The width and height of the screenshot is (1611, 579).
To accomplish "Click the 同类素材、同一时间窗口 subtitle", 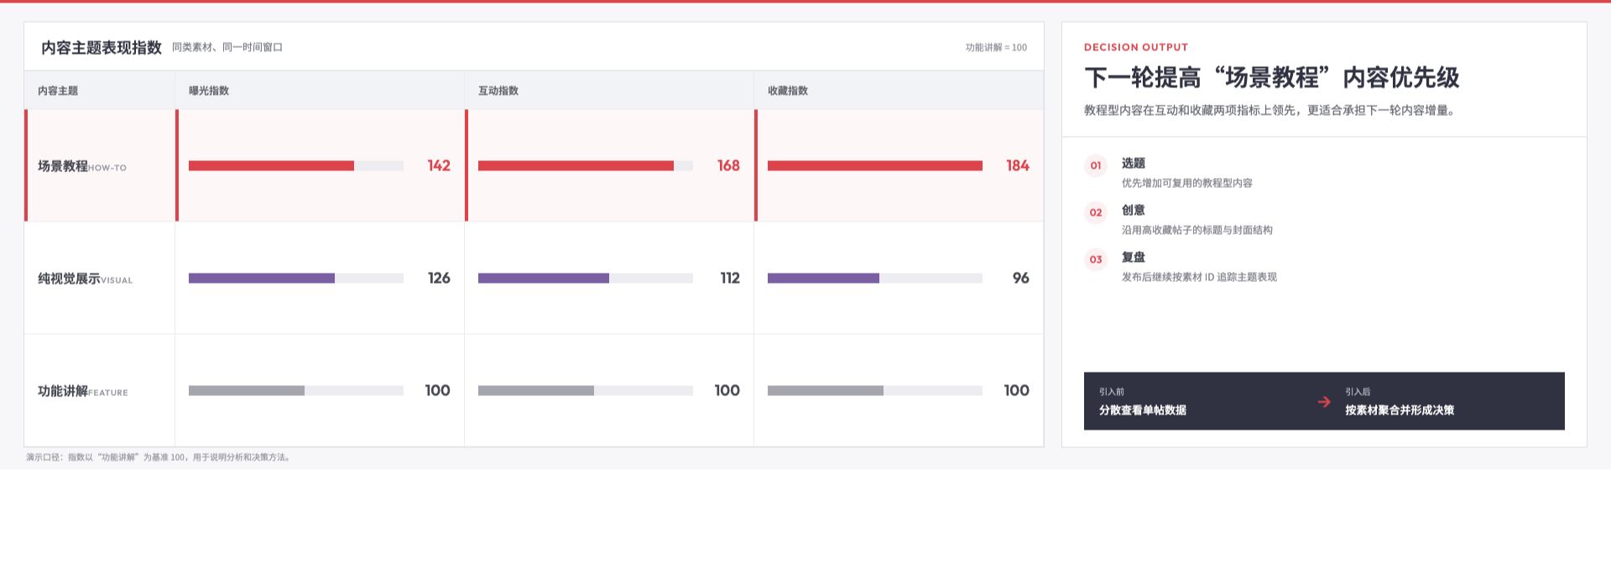I will [227, 48].
